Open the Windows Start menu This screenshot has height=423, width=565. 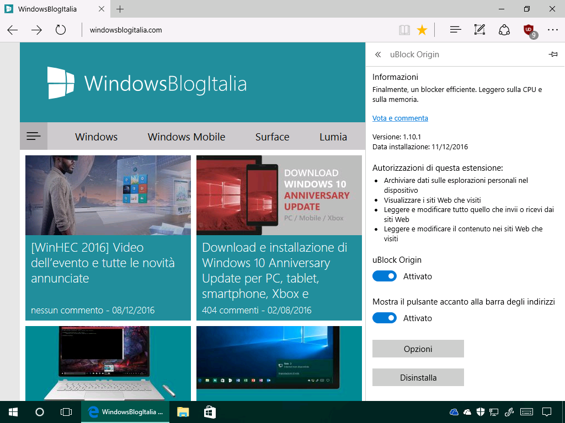click(x=13, y=412)
